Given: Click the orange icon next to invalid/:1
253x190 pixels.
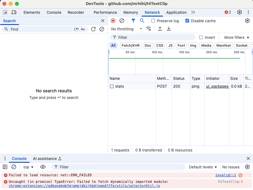Looking at the screenshot, I should (x=240, y=175).
